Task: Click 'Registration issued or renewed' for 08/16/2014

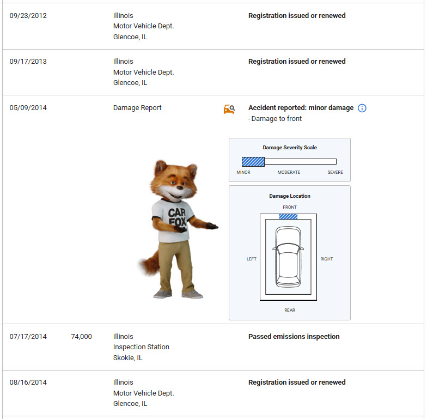Action: (x=297, y=382)
